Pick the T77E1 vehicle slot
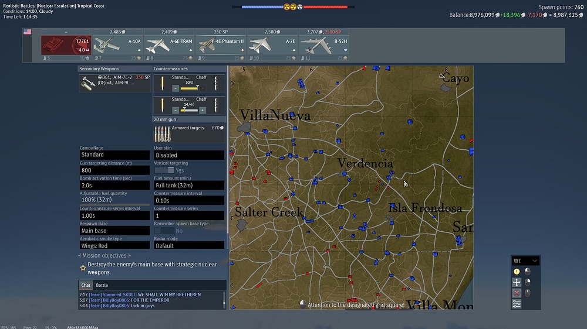 66,45
